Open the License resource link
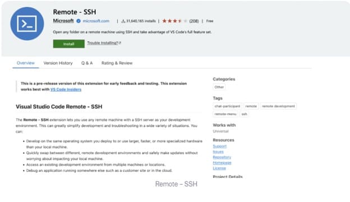Screen dimensions: 350x202 pyautogui.click(x=219, y=168)
